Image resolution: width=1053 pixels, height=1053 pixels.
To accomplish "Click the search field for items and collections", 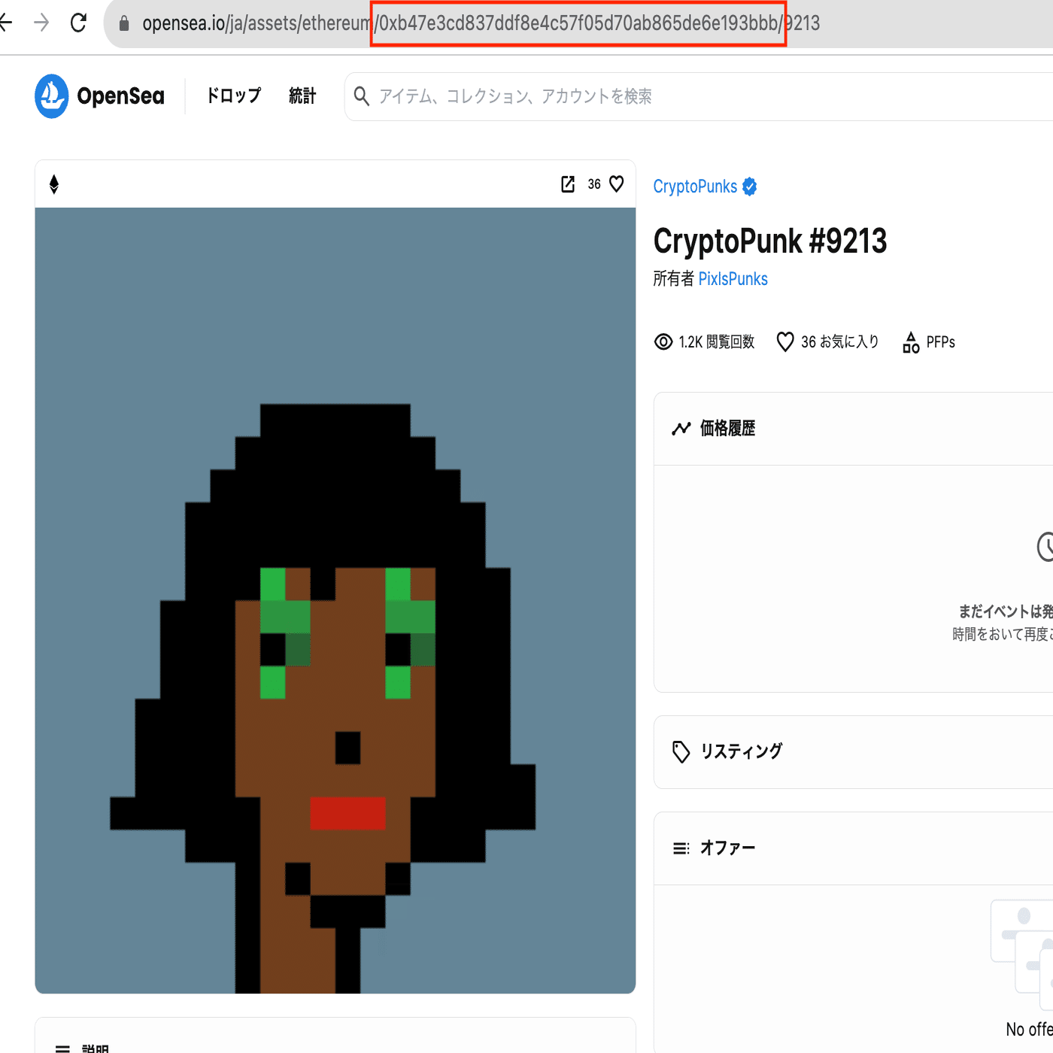I will (699, 96).
